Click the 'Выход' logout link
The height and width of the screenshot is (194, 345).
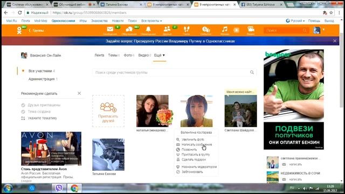pos(329,20)
